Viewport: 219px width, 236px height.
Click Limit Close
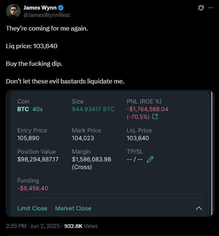(x=32, y=208)
